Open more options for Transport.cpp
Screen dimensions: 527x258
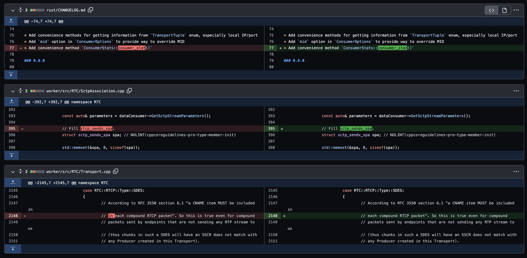[x=516, y=171]
